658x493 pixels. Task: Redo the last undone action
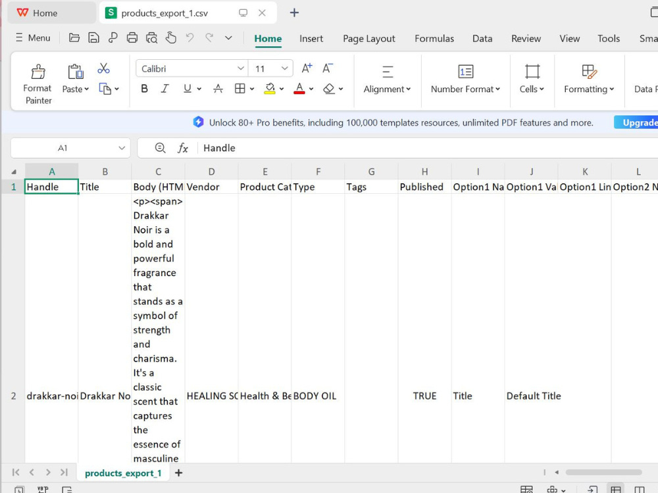(x=209, y=37)
